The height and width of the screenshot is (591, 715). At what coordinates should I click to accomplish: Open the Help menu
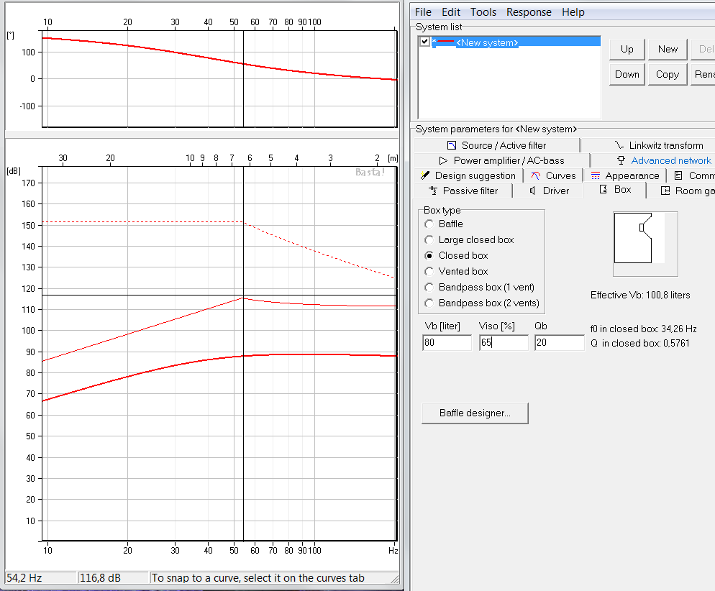coord(573,12)
